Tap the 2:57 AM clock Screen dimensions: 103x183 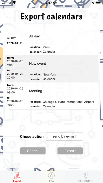click(51, 3)
